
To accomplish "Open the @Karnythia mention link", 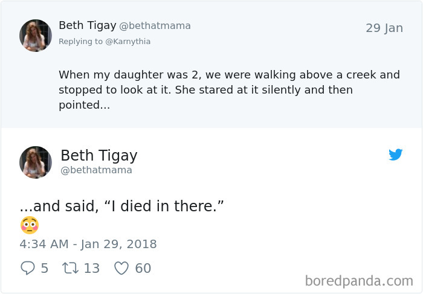I will (x=128, y=42).
